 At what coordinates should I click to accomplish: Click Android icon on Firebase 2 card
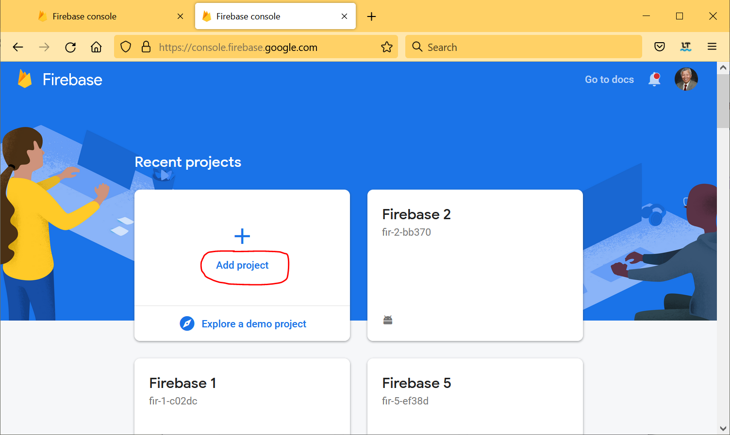[x=388, y=320]
